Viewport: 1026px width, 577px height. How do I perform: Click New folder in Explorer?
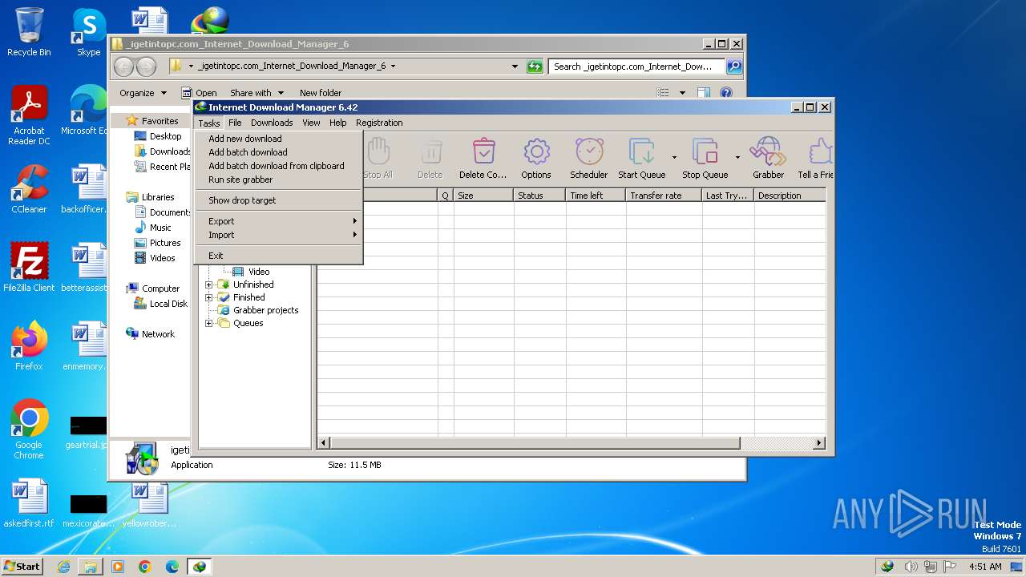click(x=320, y=93)
